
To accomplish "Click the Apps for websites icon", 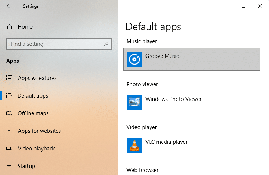I will pyautogui.click(x=9, y=131).
